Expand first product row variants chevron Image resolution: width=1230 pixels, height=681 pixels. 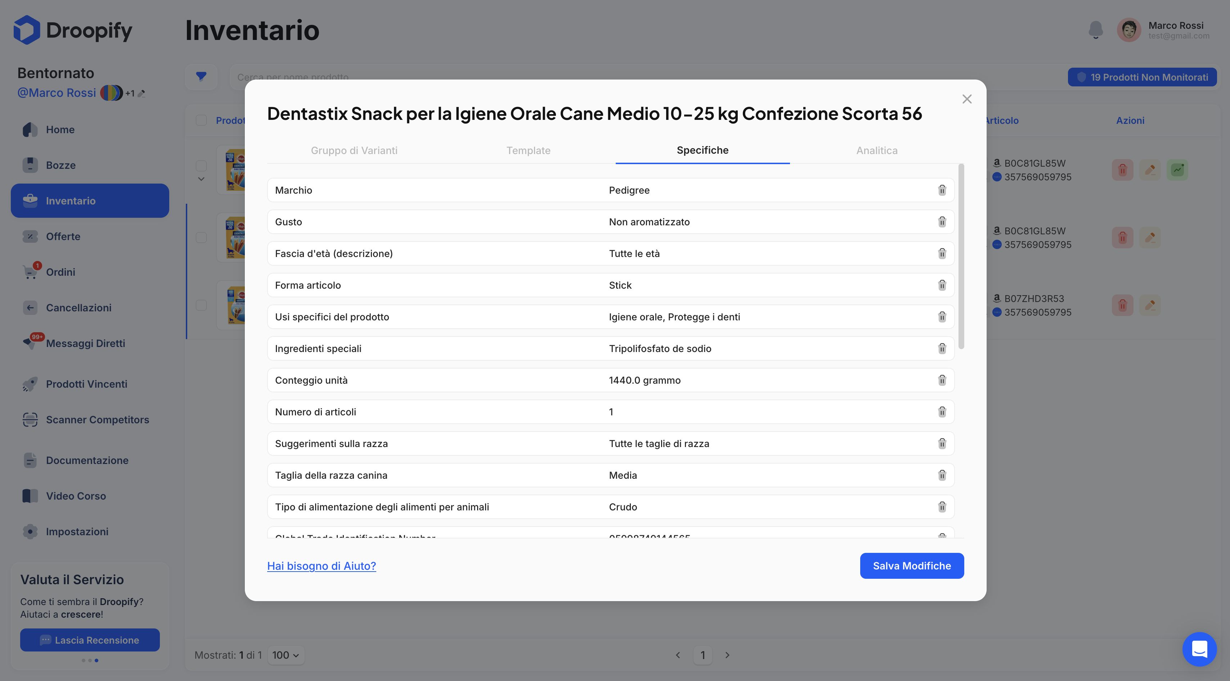pyautogui.click(x=201, y=180)
